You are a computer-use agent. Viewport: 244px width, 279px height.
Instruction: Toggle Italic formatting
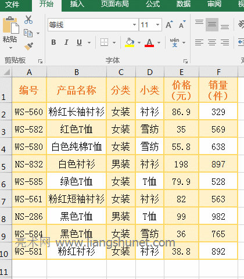click(x=66, y=42)
